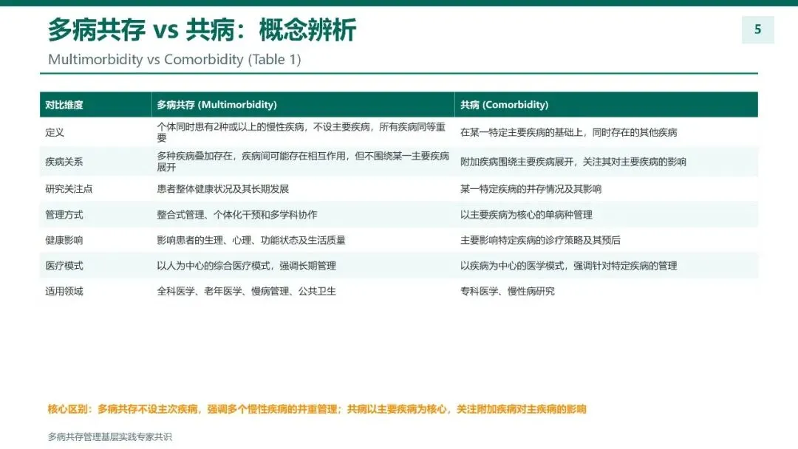The image size is (798, 449).
Task: Select the header cell 共病 (Comorbidity)
Action: click(x=606, y=105)
